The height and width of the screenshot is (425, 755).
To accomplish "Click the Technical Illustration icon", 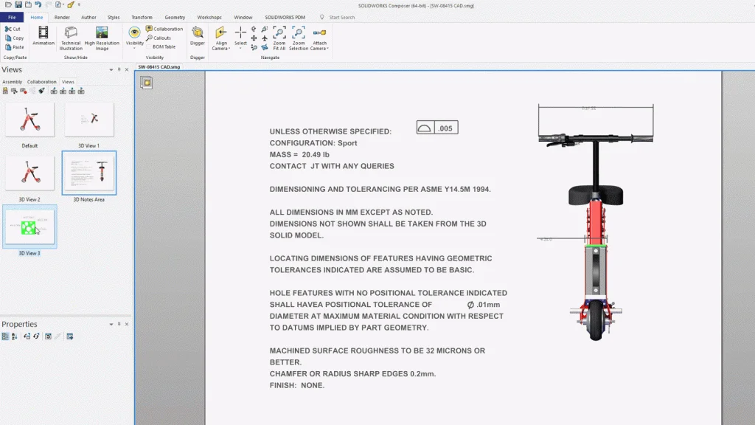I will click(x=72, y=34).
